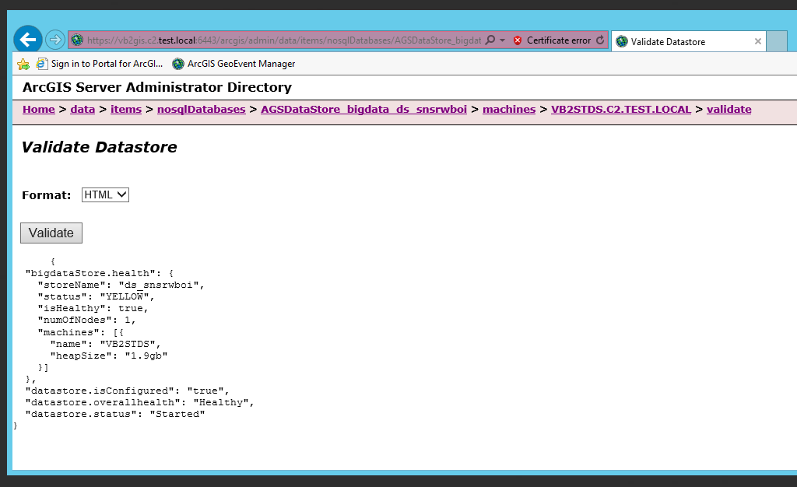The width and height of the screenshot is (797, 487).
Task: Click the "datastore.overallhealth": "Healthy" line
Action: [140, 402]
